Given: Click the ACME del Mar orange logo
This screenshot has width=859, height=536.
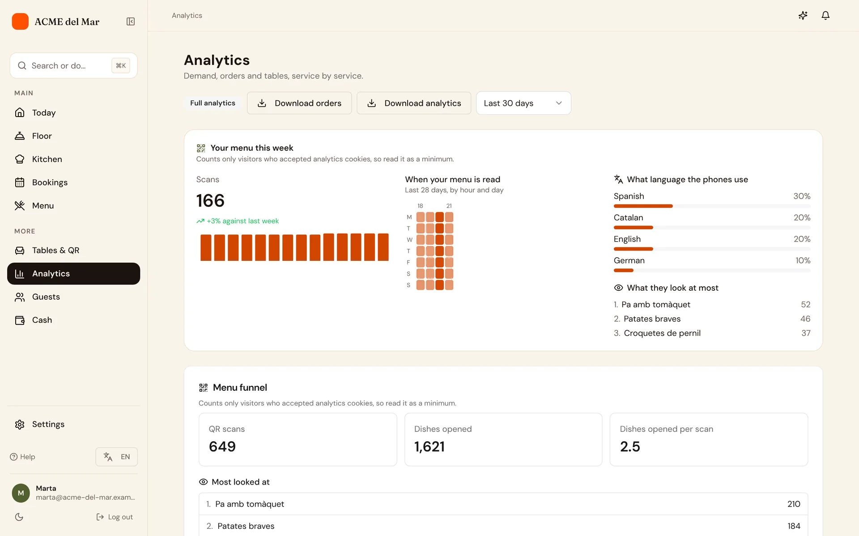Looking at the screenshot, I should 20,21.
